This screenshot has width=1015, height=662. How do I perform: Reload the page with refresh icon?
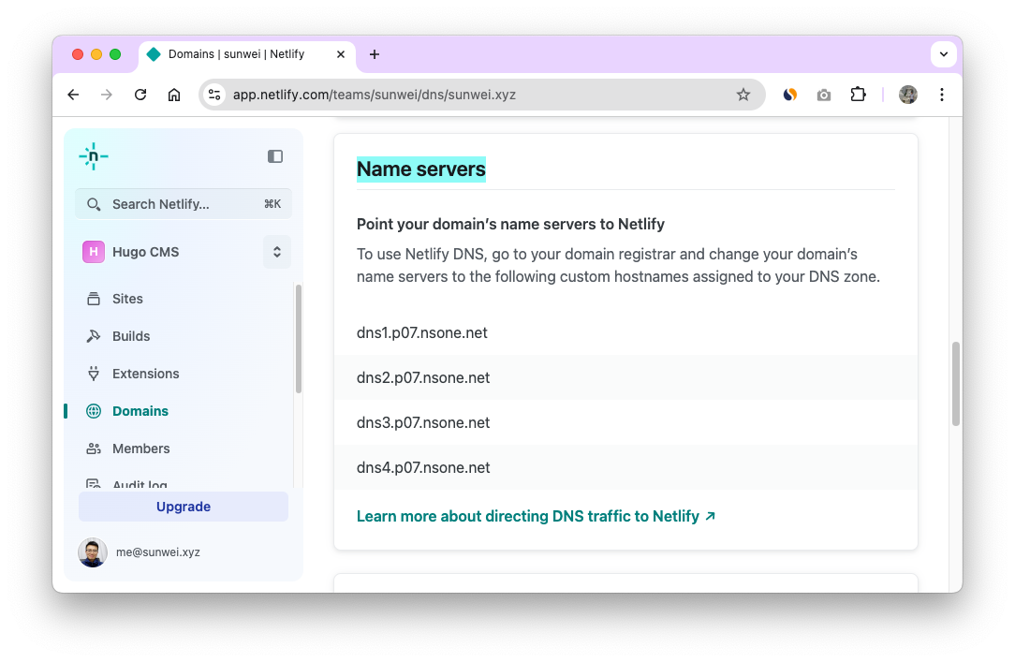[140, 96]
